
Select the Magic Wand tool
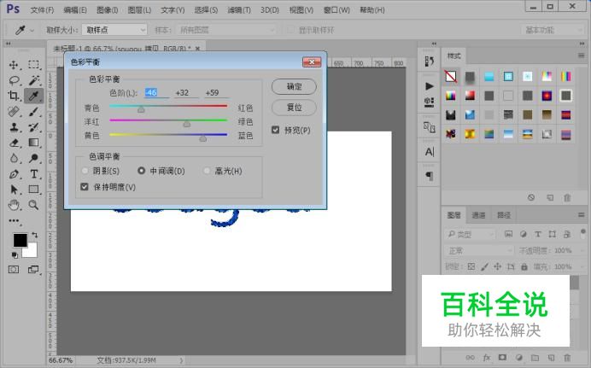click(x=34, y=80)
